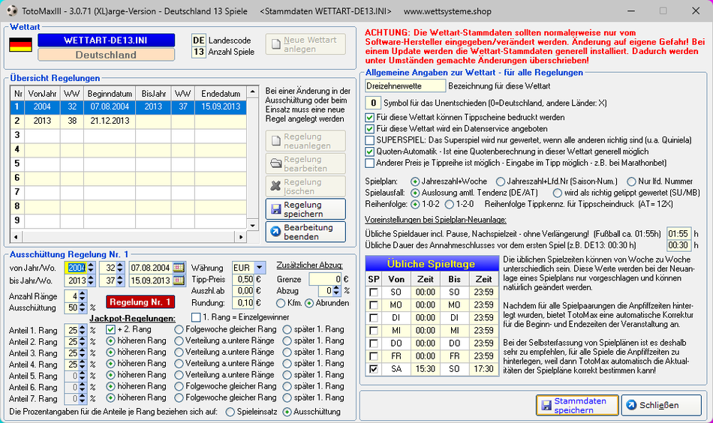Select später 1. Rang in Anteil 2 row
713x423 pixels.
(287, 340)
